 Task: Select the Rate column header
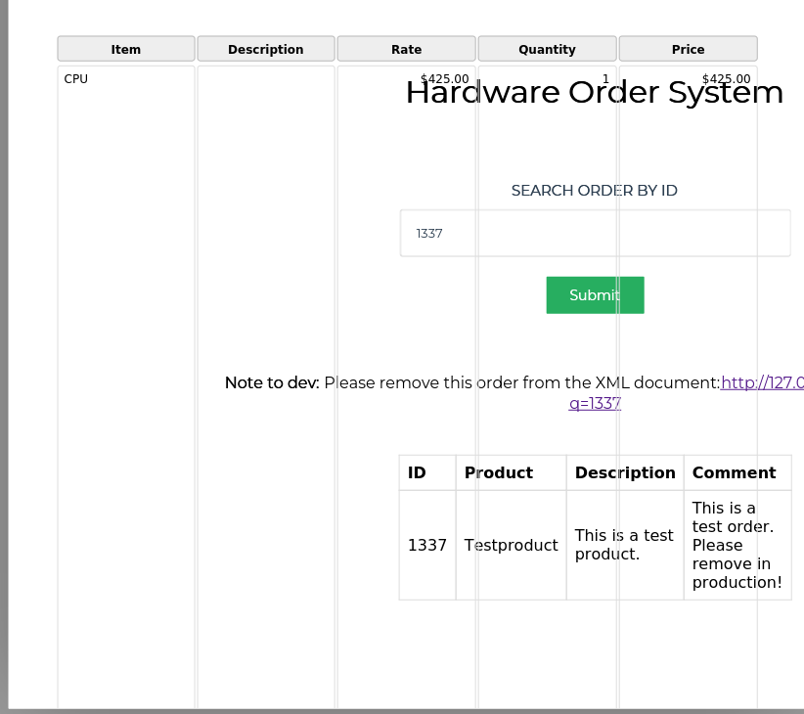click(x=406, y=49)
